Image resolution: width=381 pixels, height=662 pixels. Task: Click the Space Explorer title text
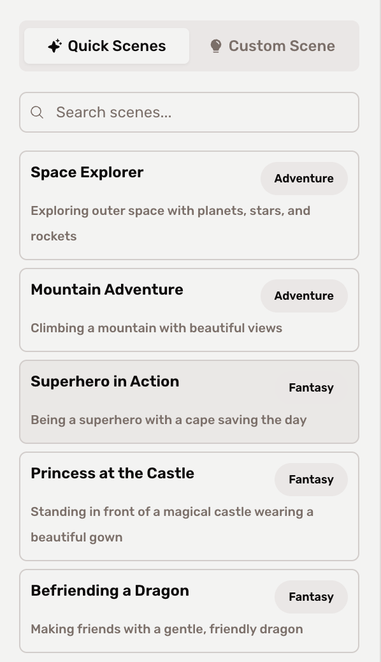87,172
